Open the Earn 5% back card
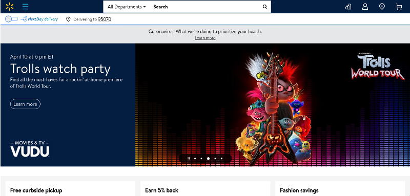This screenshot has width=410, height=196. 206,188
